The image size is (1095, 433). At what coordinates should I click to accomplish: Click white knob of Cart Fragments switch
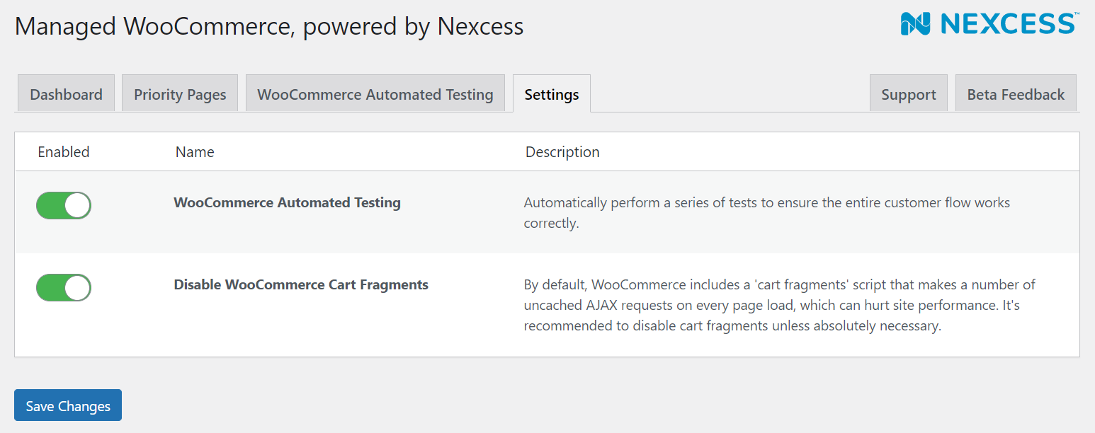[x=77, y=287]
